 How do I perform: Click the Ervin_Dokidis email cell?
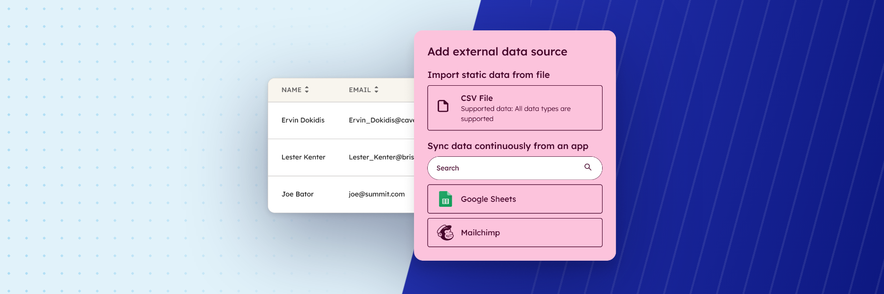tap(382, 120)
